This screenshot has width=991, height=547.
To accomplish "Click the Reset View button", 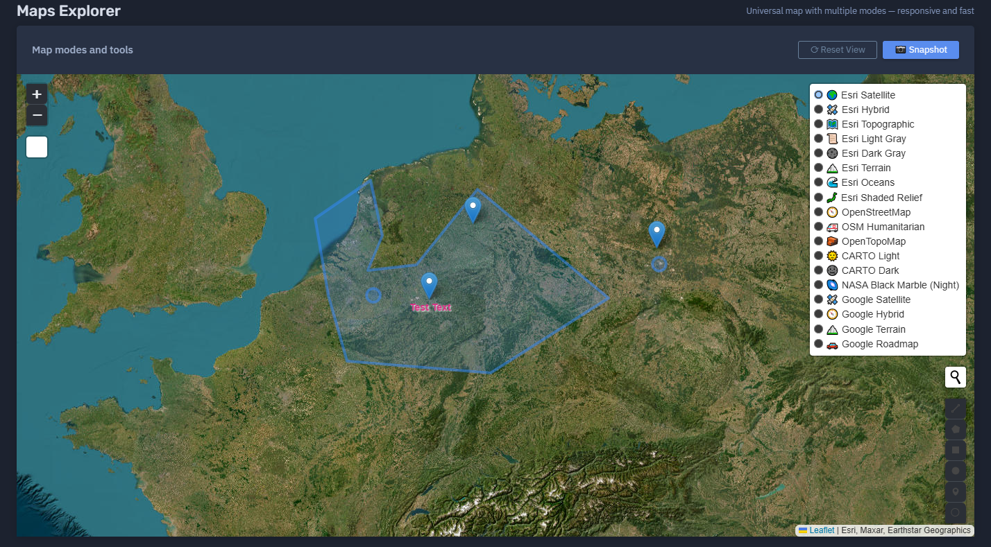I will point(838,50).
